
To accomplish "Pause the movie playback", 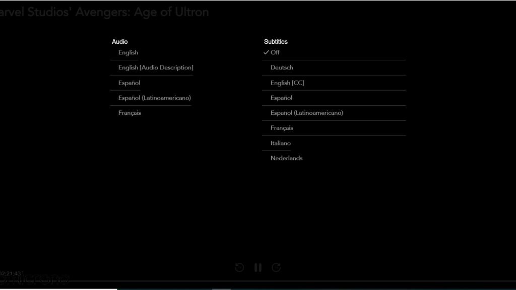I will tap(258, 267).
